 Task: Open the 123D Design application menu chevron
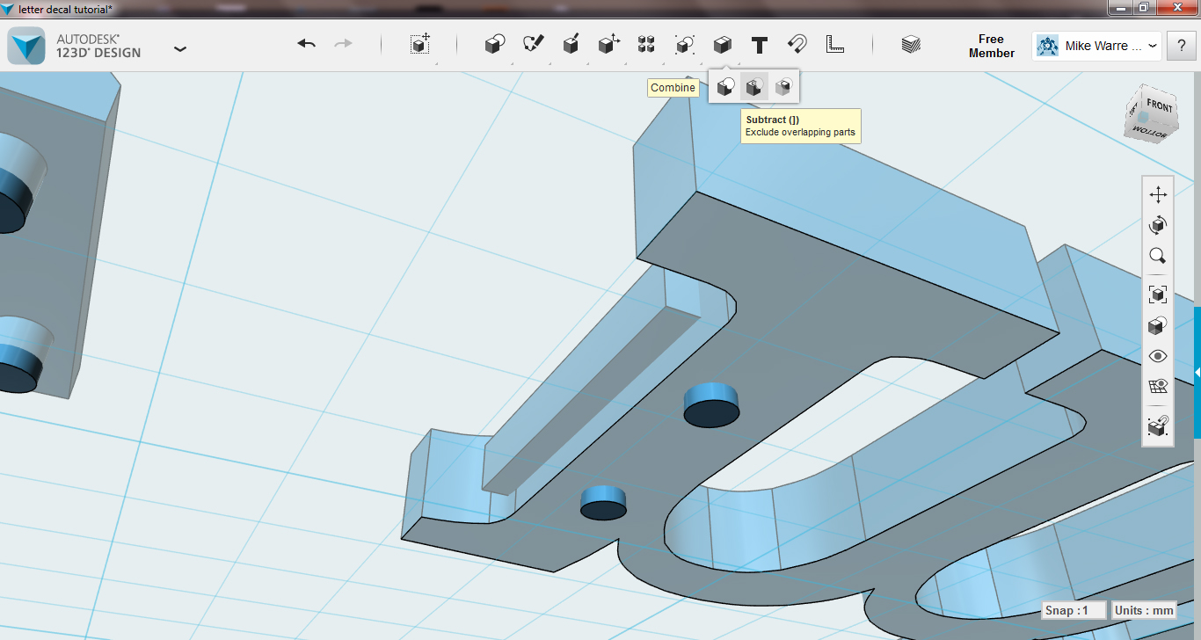pyautogui.click(x=180, y=48)
